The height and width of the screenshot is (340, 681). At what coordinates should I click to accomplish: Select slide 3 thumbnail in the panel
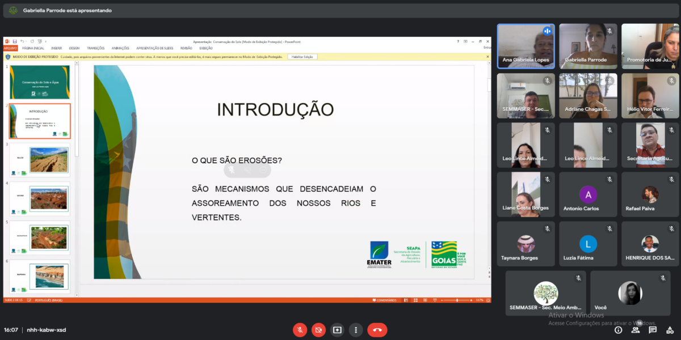(x=39, y=160)
